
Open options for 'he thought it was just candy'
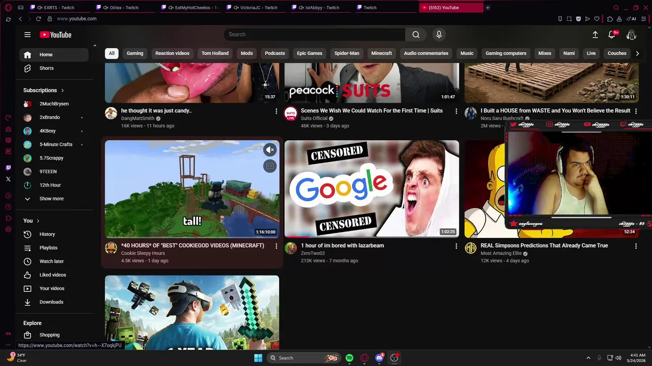tap(277, 111)
